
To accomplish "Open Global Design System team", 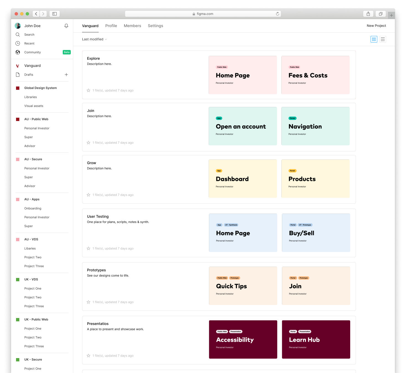I will tap(41, 88).
